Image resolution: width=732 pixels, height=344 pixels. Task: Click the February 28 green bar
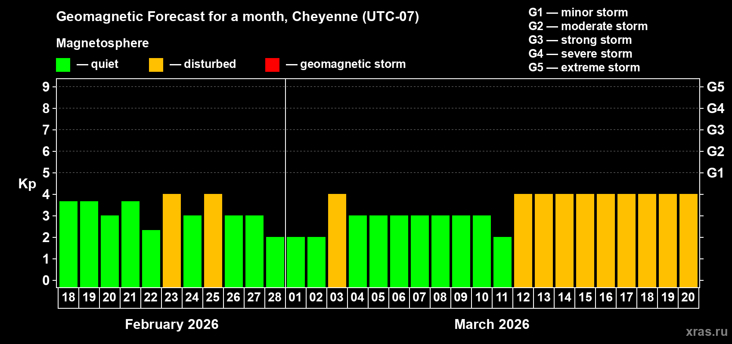point(275,262)
